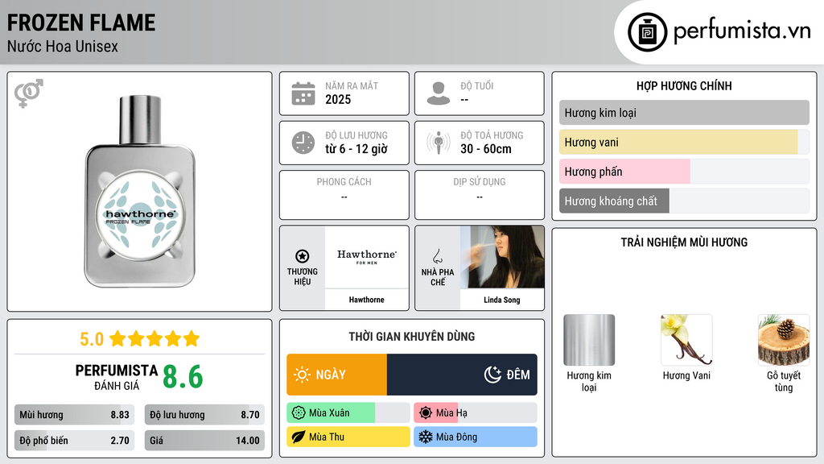824x464 pixels.
Task: Click the Hương kim loại accord bar
Action: coord(684,113)
